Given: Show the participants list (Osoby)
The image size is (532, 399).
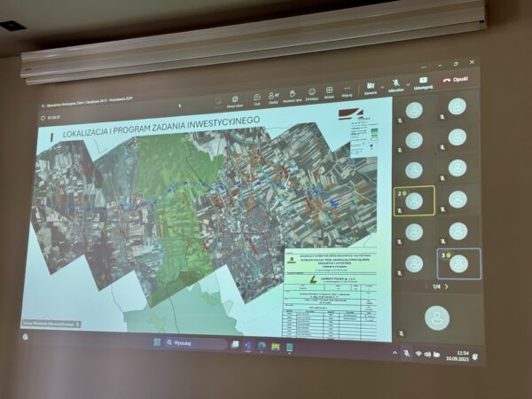Looking at the screenshot, I should tap(274, 95).
